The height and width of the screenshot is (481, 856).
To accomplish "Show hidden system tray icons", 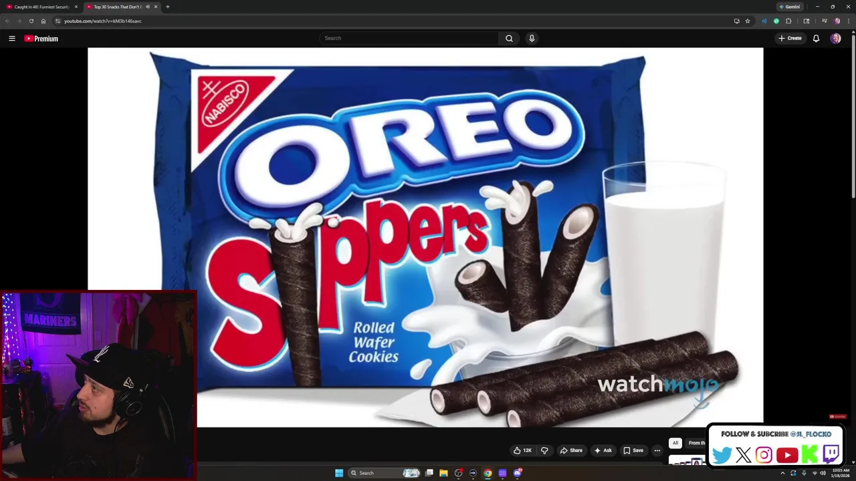I will tap(782, 473).
